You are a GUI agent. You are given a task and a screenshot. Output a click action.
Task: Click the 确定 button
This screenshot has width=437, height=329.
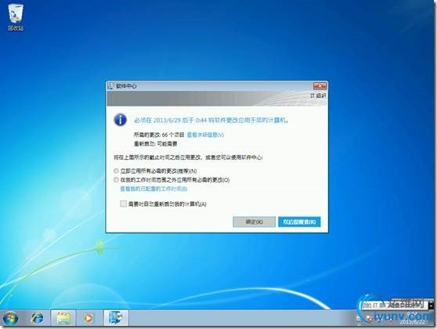pos(254,222)
